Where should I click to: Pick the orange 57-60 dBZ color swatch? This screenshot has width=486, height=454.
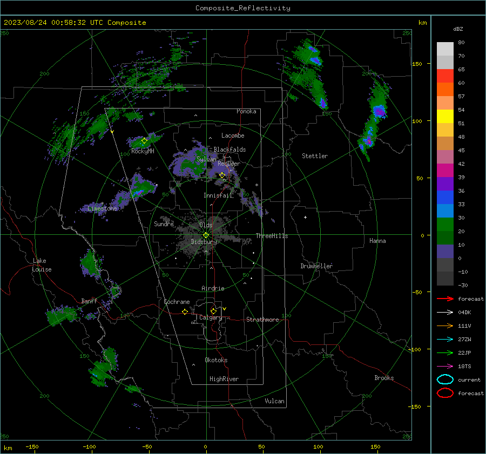click(445, 90)
